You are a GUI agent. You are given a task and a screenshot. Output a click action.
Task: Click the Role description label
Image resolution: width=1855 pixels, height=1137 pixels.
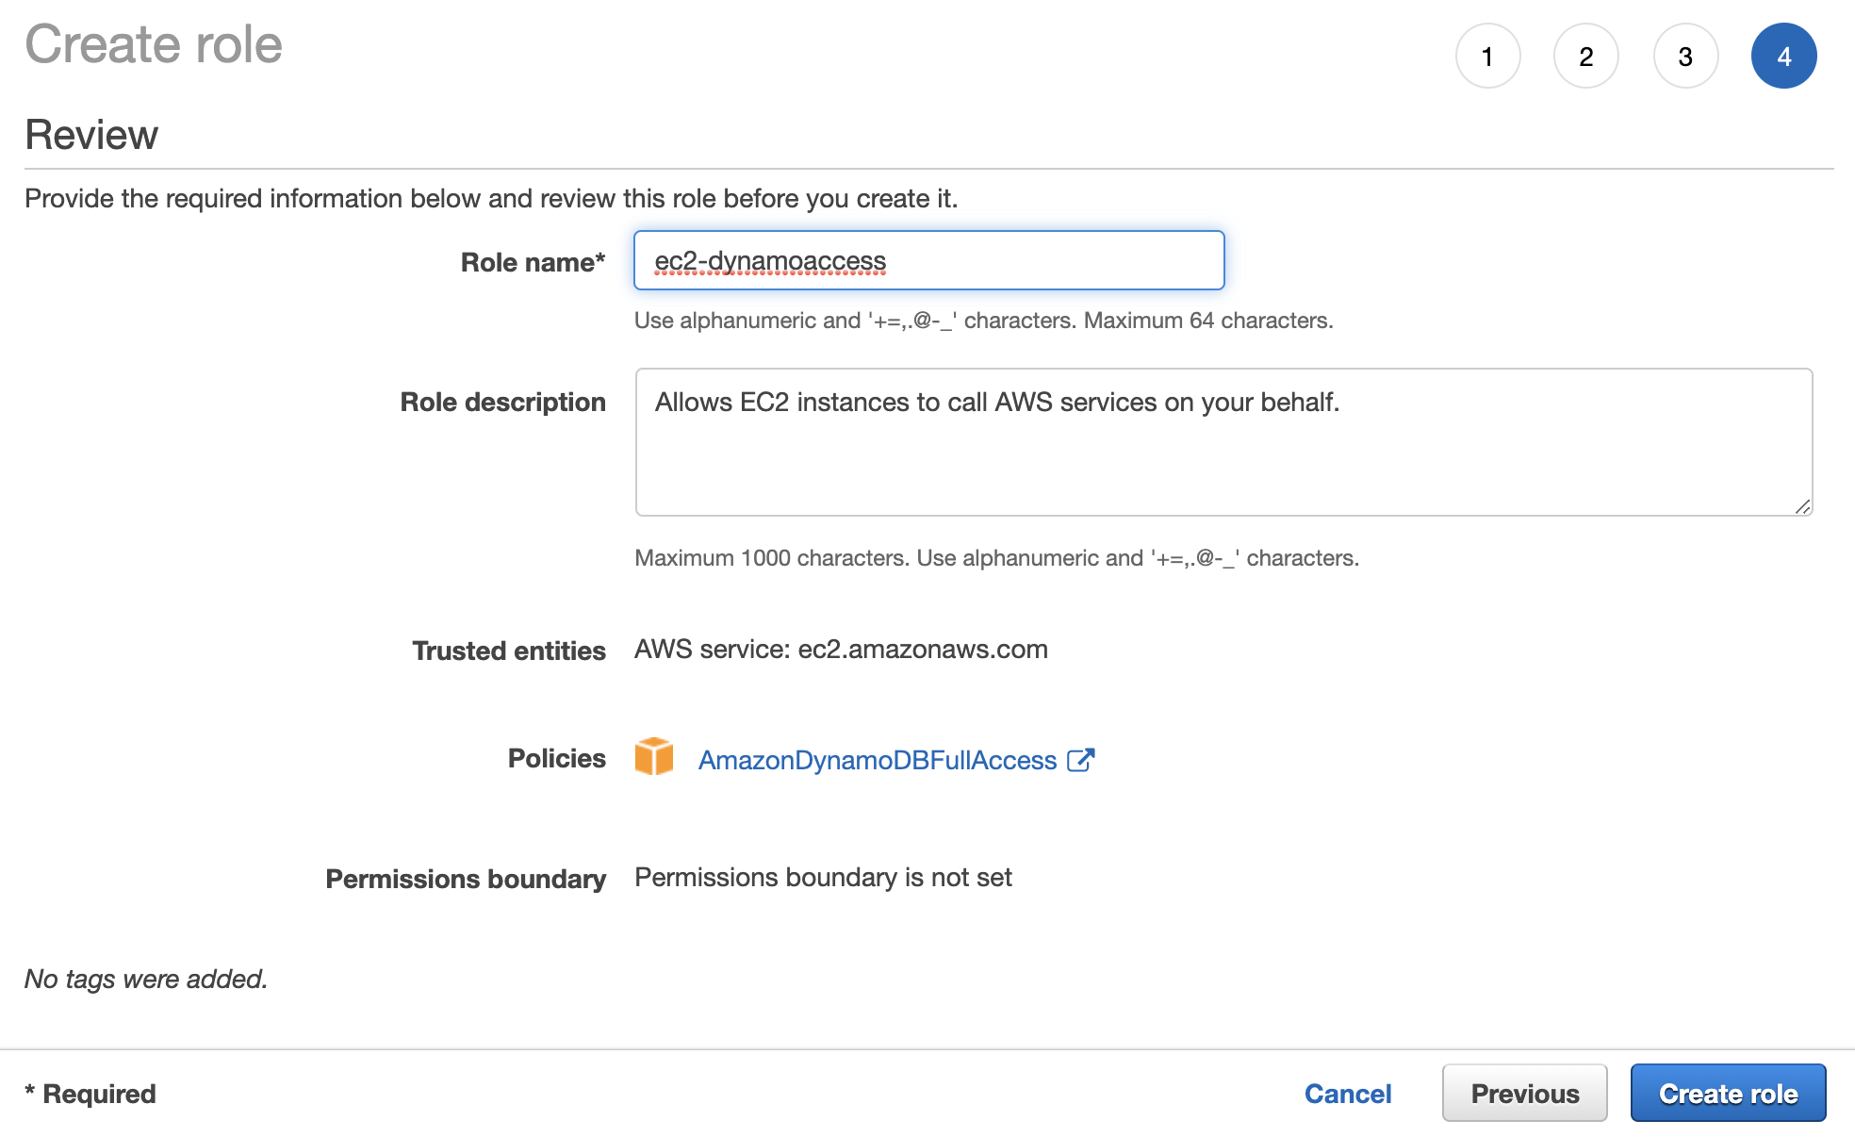(502, 402)
